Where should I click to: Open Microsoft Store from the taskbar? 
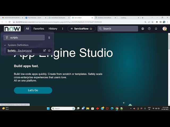(93, 108)
